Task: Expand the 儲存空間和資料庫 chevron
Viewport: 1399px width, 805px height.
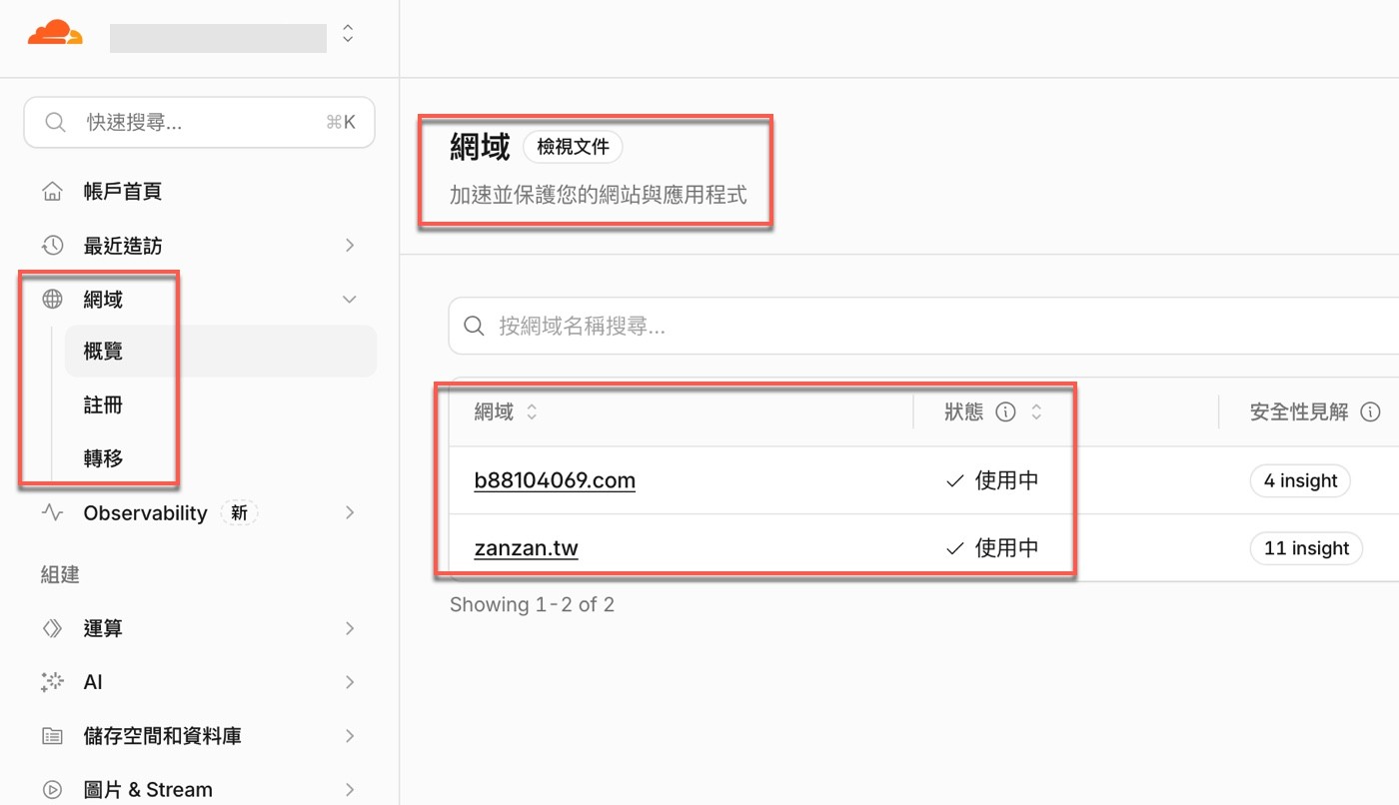Action: tap(350, 736)
